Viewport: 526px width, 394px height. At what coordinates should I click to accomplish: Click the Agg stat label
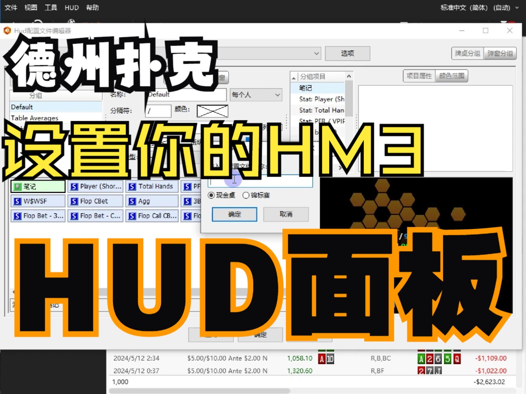click(x=144, y=201)
